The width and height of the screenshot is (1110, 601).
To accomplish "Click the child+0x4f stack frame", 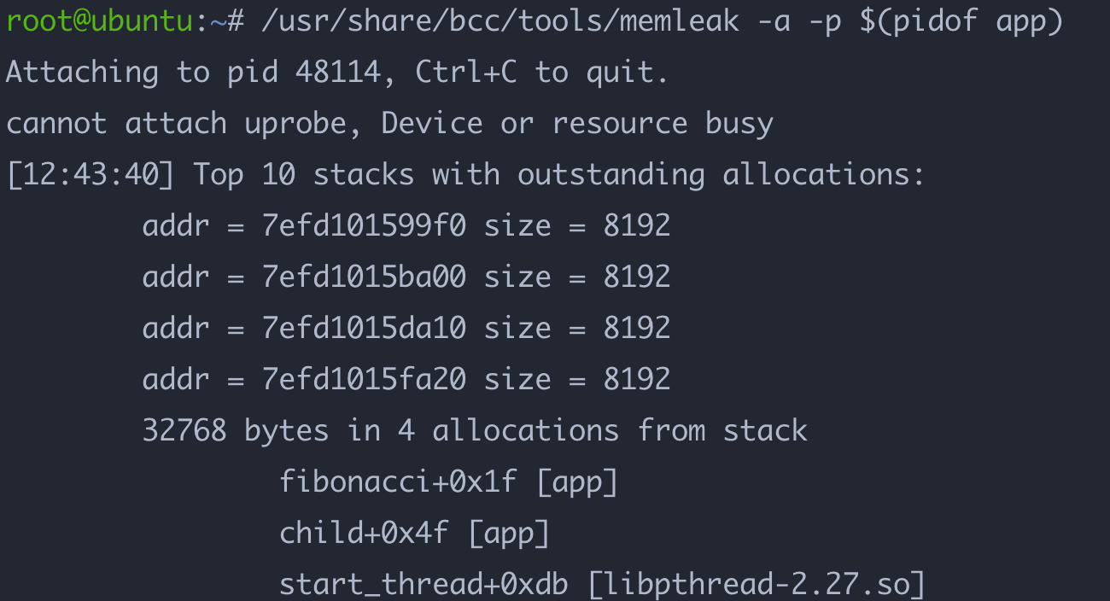I will (x=364, y=534).
